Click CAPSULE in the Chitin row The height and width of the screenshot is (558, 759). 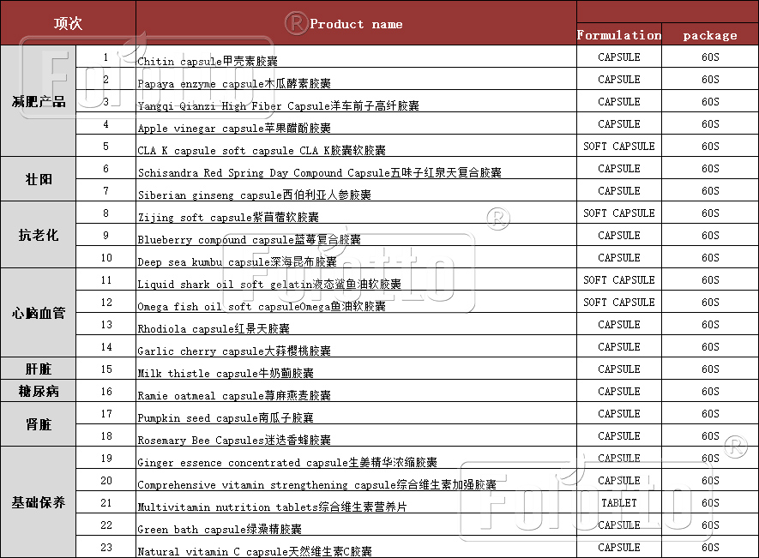coord(618,57)
